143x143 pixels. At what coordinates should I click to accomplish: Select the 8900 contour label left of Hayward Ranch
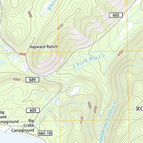[23, 54]
